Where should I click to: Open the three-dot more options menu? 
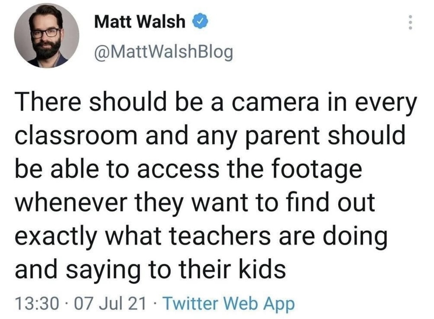point(410,22)
